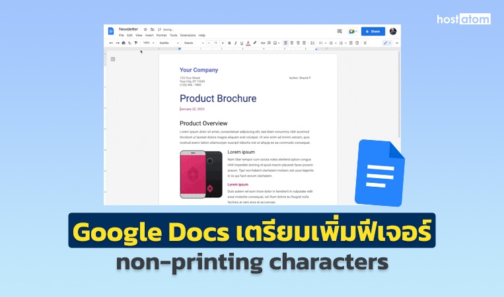
Task: Click the Product Overview heading
Action: coord(203,123)
